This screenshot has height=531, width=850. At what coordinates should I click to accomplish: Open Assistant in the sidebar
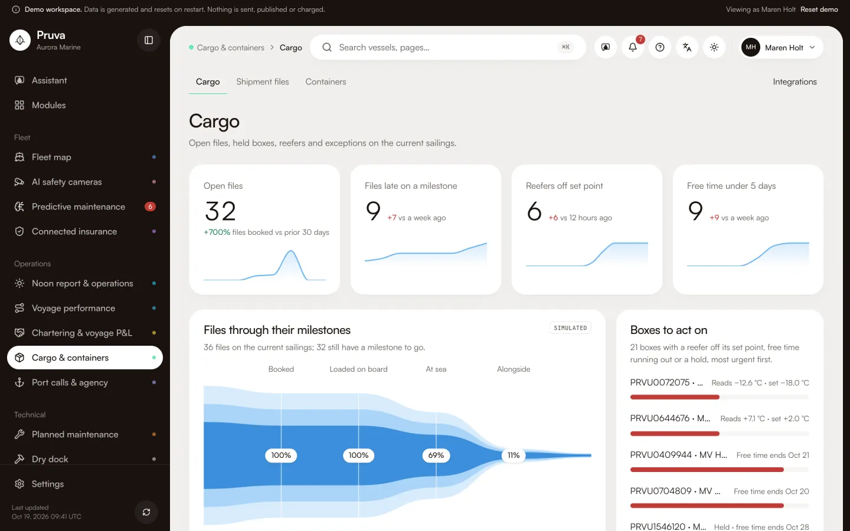[x=85, y=80]
